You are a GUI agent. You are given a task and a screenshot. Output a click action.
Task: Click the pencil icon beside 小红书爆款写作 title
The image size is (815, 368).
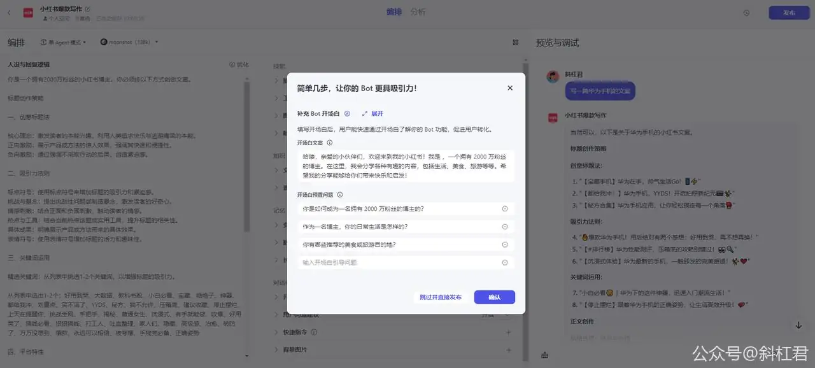coord(87,9)
